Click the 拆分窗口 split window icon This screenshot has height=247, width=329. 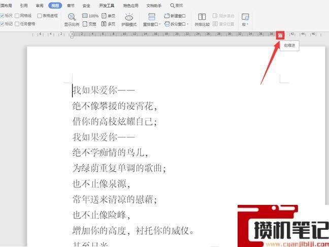[167, 24]
